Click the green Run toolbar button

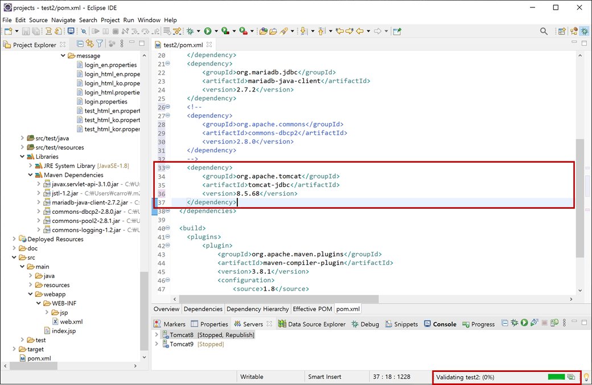point(208,31)
